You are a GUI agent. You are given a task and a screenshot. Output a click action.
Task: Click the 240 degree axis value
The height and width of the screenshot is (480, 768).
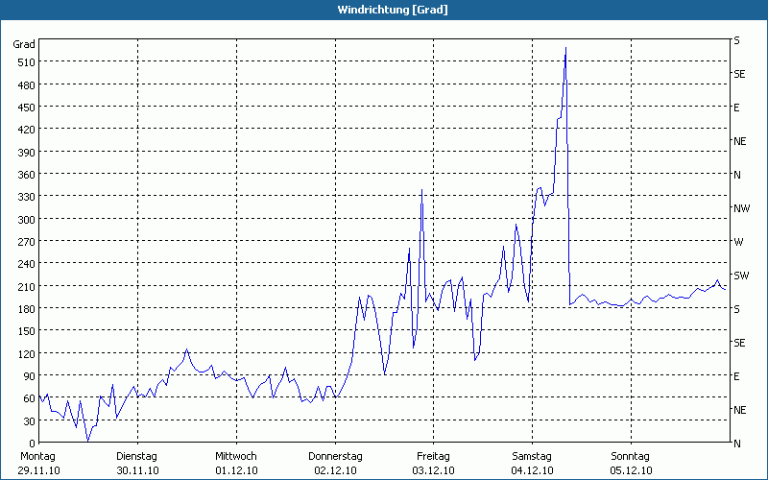pyautogui.click(x=28, y=264)
